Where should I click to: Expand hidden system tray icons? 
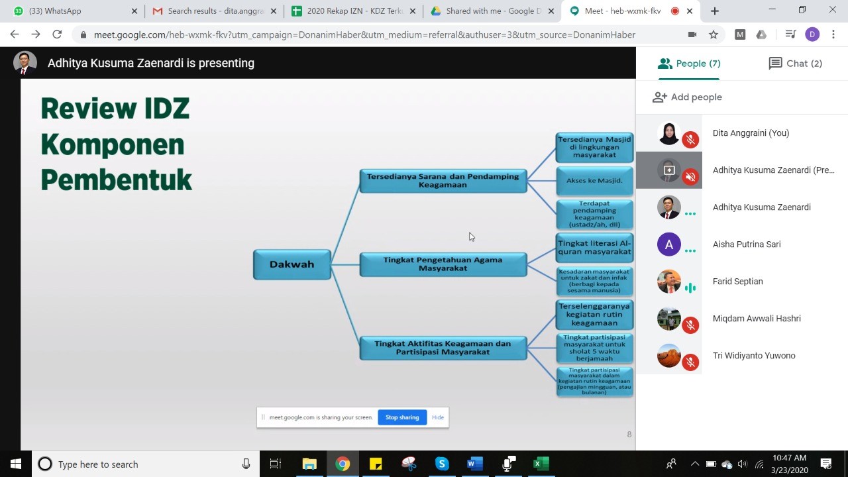click(x=694, y=464)
